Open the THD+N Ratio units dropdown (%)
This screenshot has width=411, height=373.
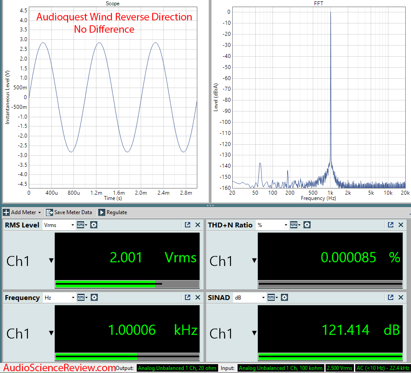272,225
